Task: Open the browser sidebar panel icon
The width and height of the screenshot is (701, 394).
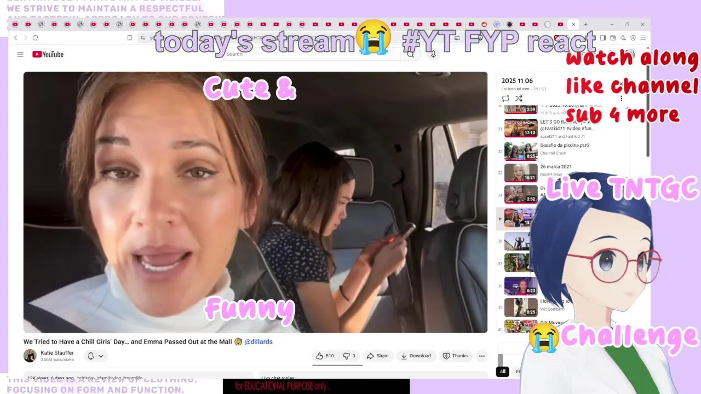Action: pos(603,38)
